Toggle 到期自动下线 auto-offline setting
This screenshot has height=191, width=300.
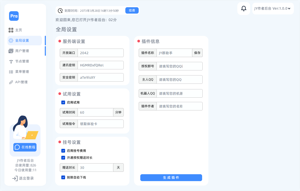(63, 177)
